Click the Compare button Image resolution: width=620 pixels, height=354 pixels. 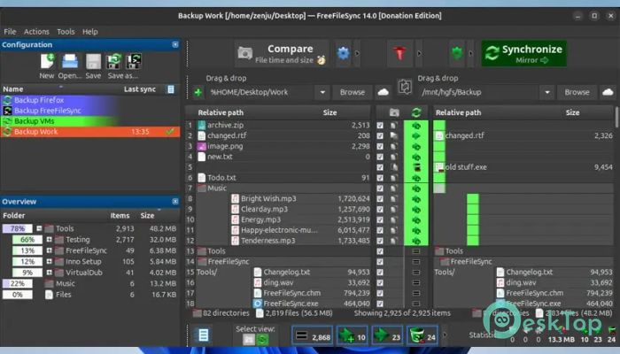pos(282,53)
